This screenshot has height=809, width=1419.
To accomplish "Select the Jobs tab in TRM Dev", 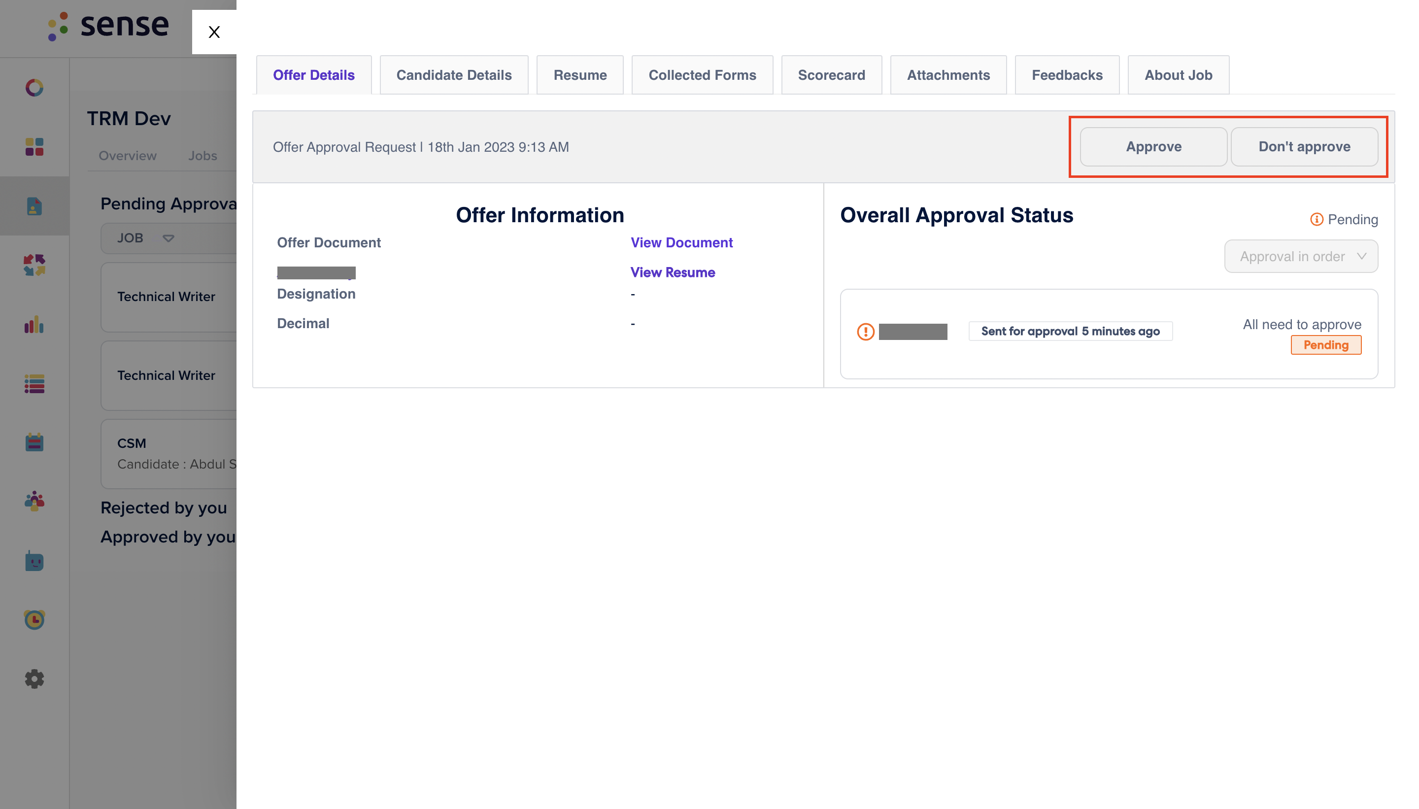I will (x=202, y=156).
